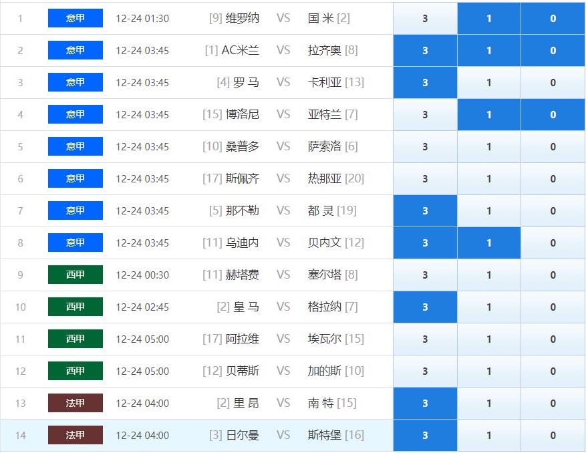The image size is (586, 453).
Task: Open the 维罗纳 team link
Action: pos(242,18)
